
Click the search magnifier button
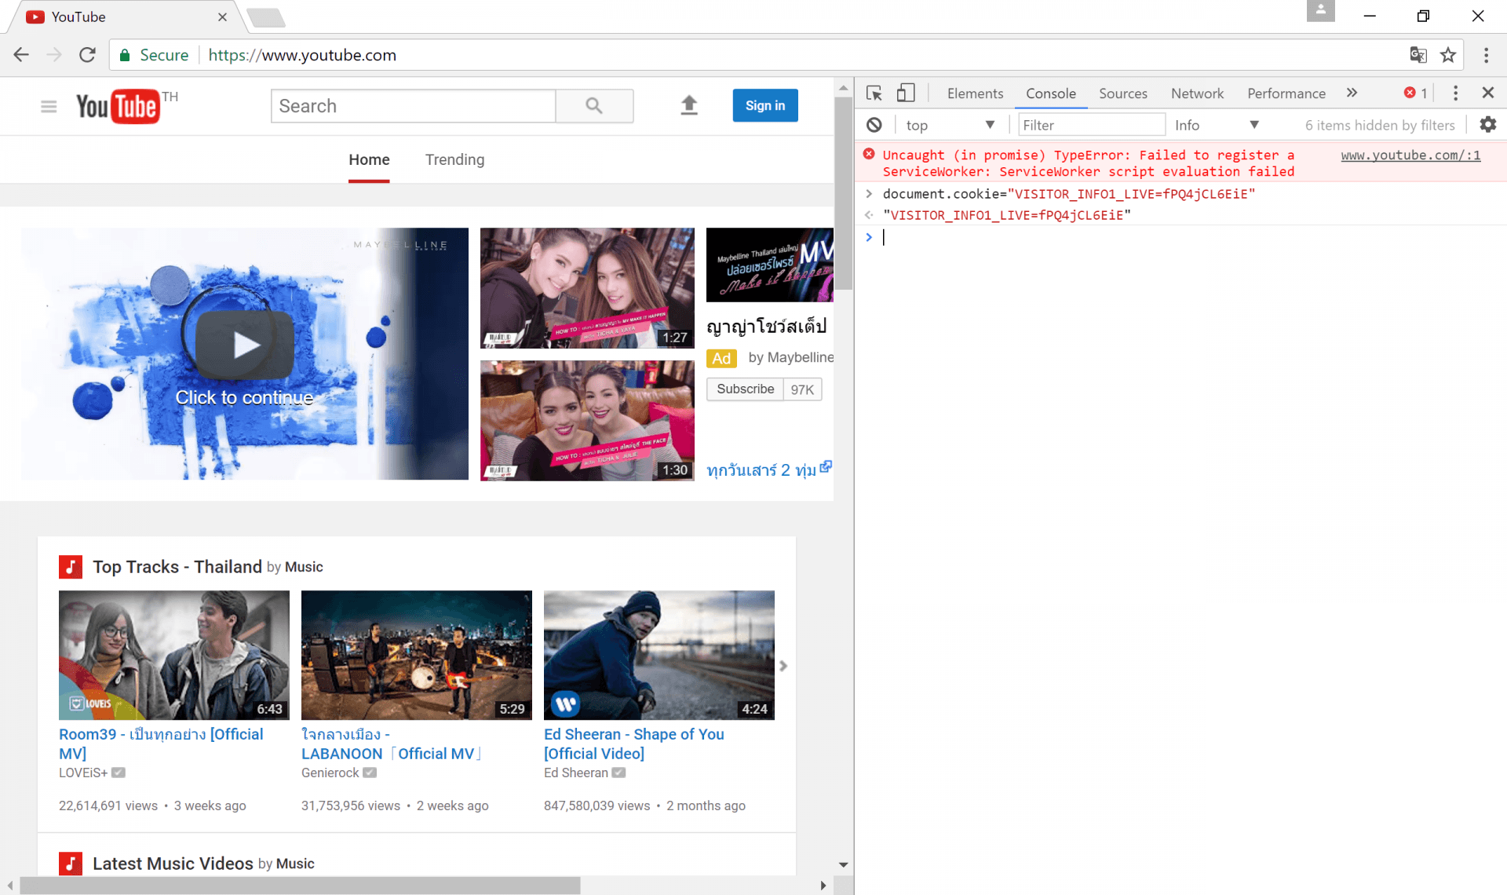tap(594, 106)
